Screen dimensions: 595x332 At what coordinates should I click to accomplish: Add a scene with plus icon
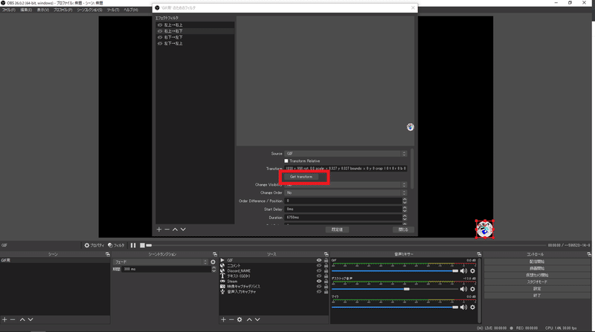tap(4, 319)
